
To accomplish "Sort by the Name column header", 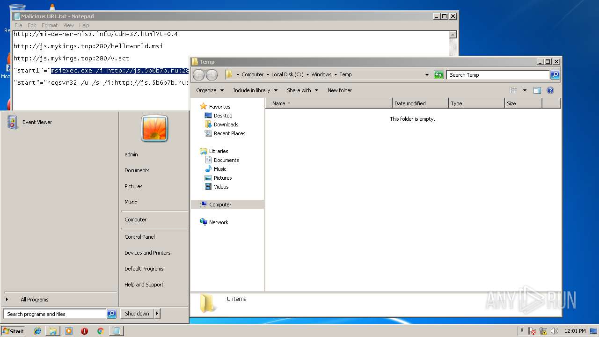I will [x=329, y=103].
